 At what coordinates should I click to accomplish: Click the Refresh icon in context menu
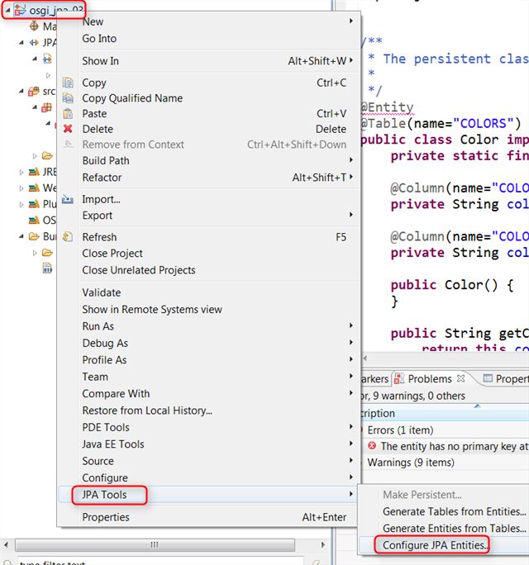point(68,237)
